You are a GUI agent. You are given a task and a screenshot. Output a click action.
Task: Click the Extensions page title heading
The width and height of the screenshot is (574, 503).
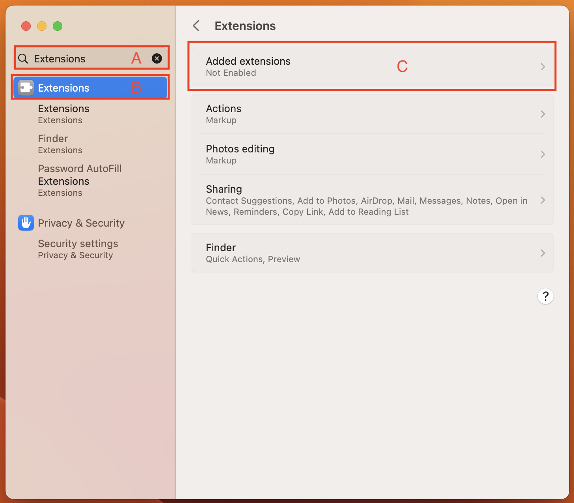[245, 26]
